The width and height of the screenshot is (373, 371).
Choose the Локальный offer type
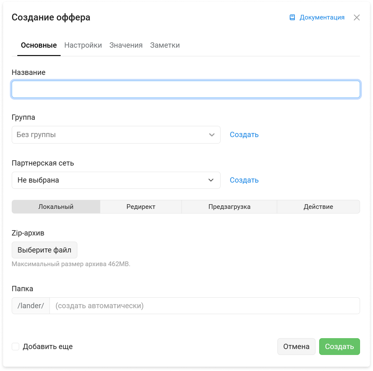tap(56, 207)
